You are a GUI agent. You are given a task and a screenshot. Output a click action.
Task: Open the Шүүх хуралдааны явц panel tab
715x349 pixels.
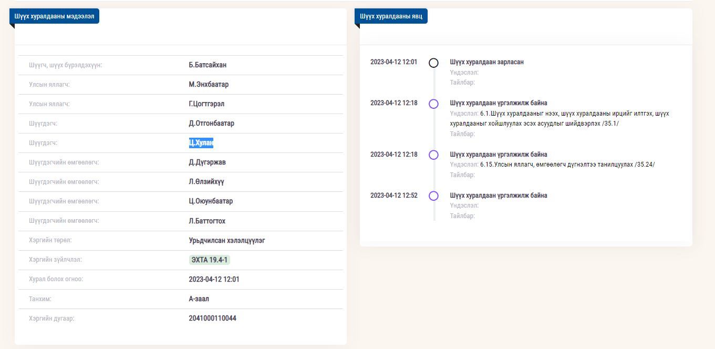pos(391,16)
